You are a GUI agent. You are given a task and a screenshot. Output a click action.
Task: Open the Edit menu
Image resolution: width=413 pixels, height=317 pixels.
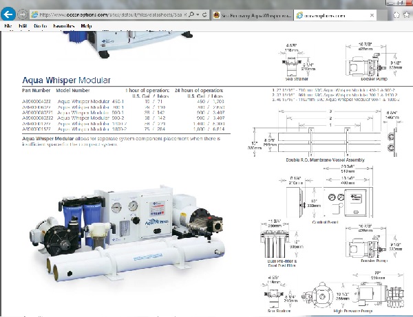[23, 25]
